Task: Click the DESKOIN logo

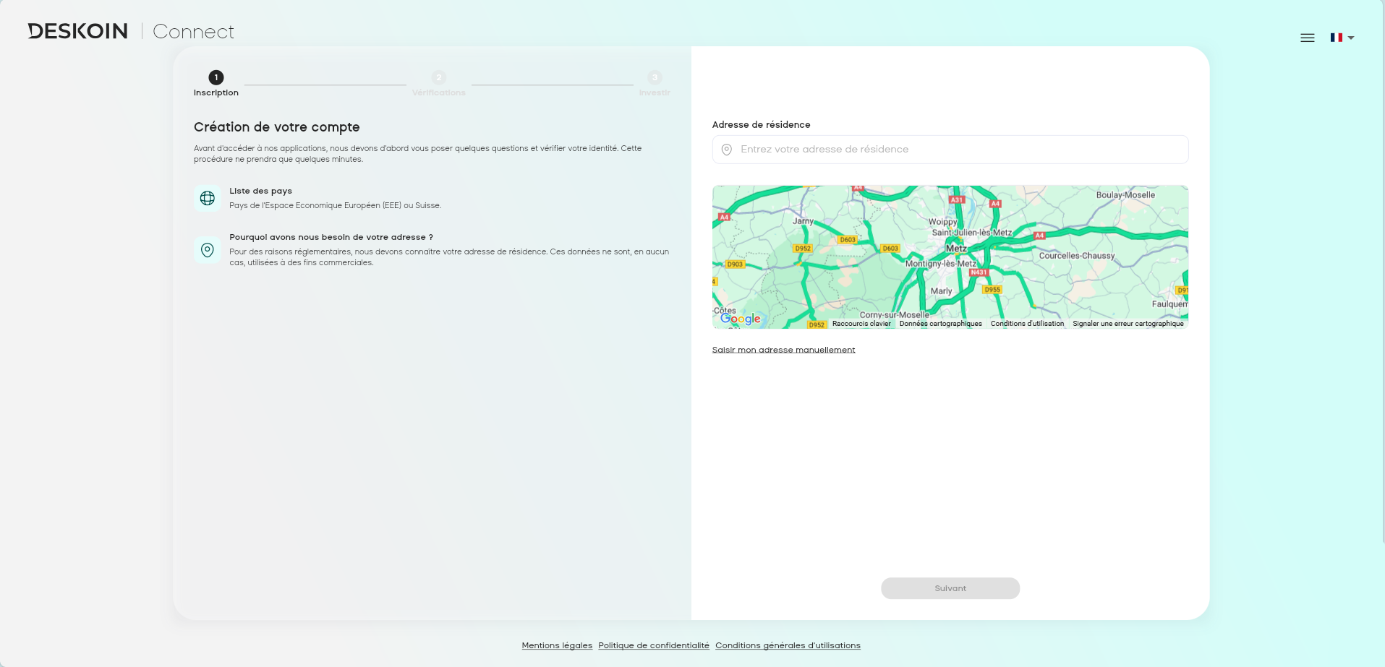Action: (x=77, y=30)
